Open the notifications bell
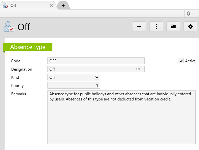 (x=188, y=13)
